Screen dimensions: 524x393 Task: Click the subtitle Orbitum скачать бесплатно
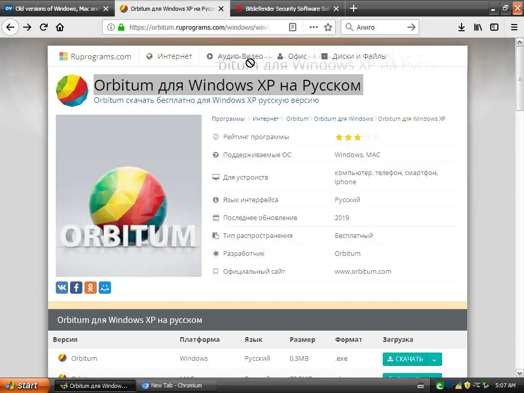coord(206,100)
